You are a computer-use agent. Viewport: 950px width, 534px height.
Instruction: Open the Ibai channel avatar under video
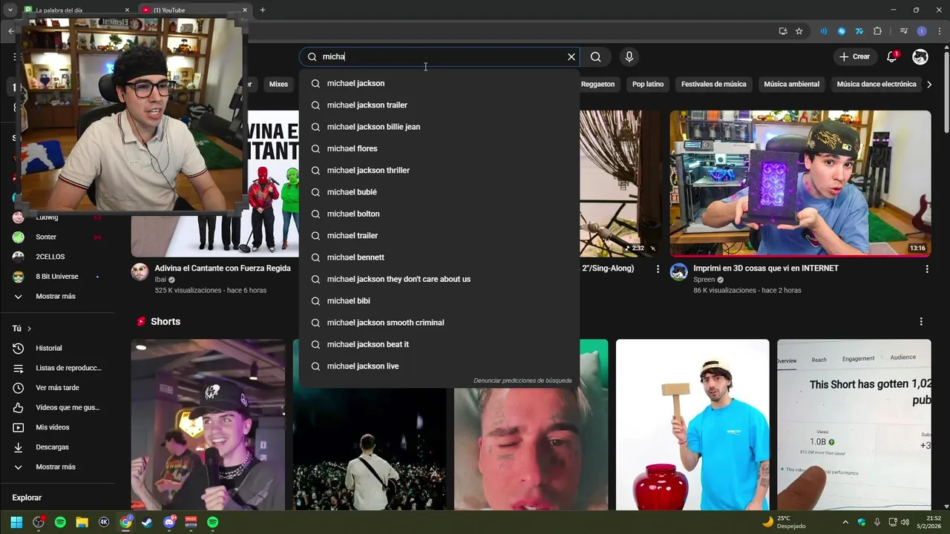pyautogui.click(x=140, y=271)
